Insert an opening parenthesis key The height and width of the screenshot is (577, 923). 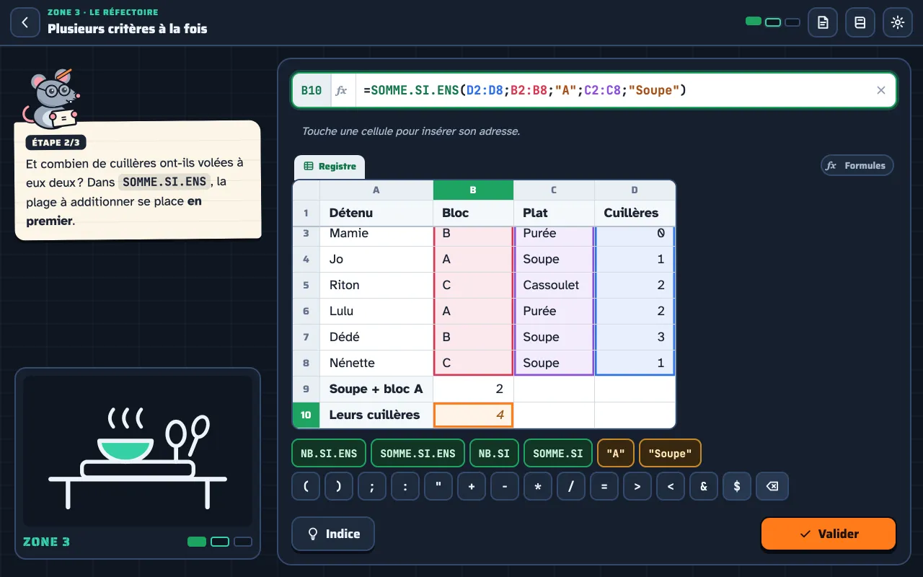pos(306,486)
